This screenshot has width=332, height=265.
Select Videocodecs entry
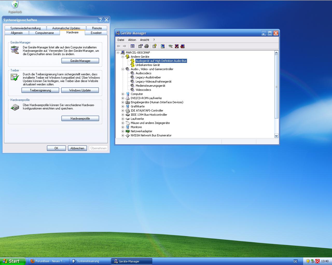pos(143,90)
